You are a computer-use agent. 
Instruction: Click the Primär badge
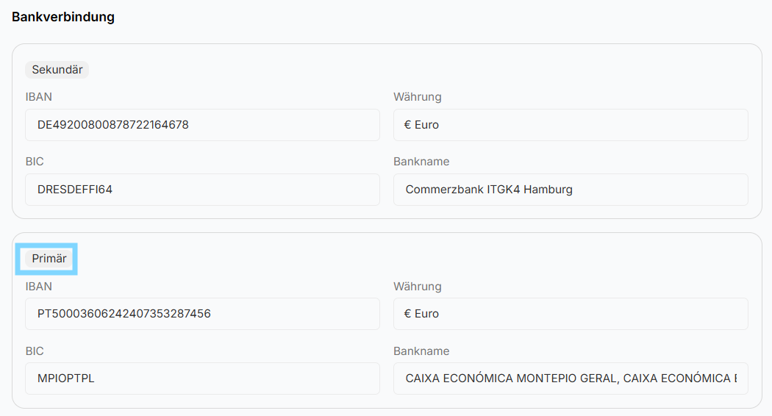(x=49, y=259)
